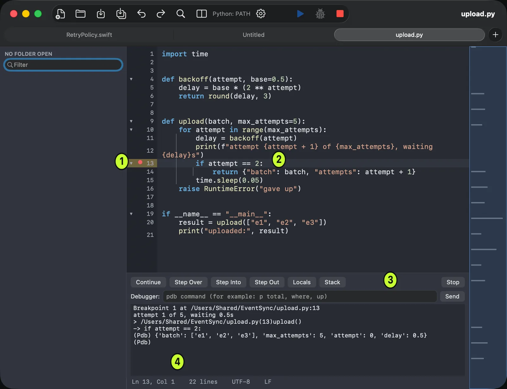The height and width of the screenshot is (389, 507).
Task: Show Locals in the debugger
Action: (302, 282)
